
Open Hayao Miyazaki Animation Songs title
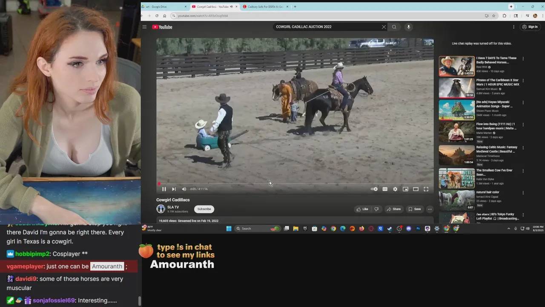point(494,104)
